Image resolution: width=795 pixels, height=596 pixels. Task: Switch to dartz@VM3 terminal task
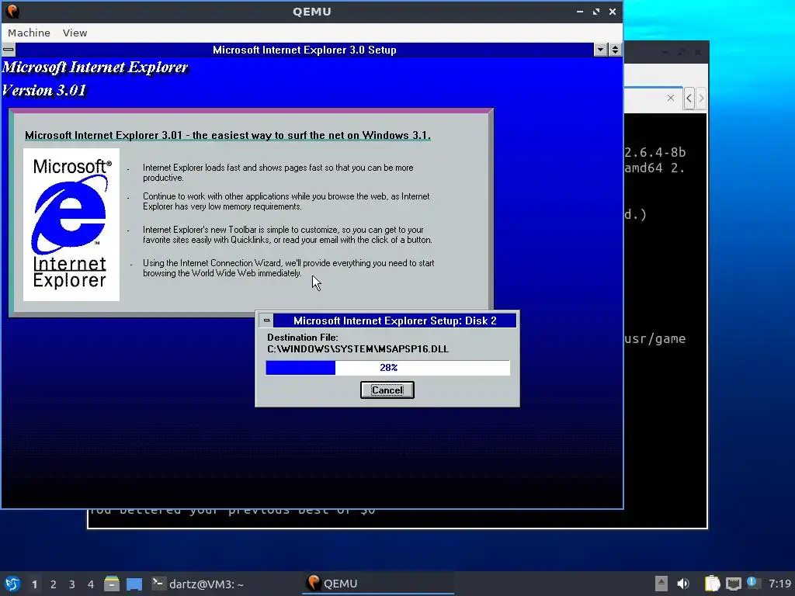[x=198, y=584]
